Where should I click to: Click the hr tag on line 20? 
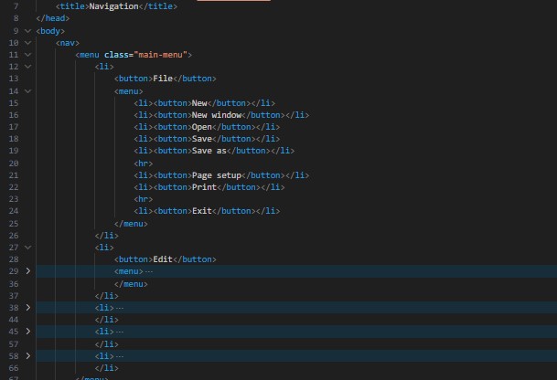[x=144, y=163]
